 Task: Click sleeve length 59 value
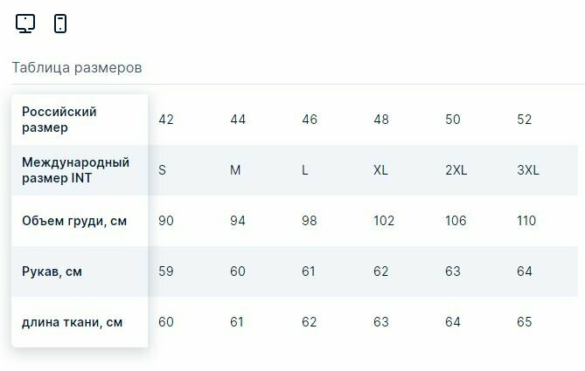[166, 271]
